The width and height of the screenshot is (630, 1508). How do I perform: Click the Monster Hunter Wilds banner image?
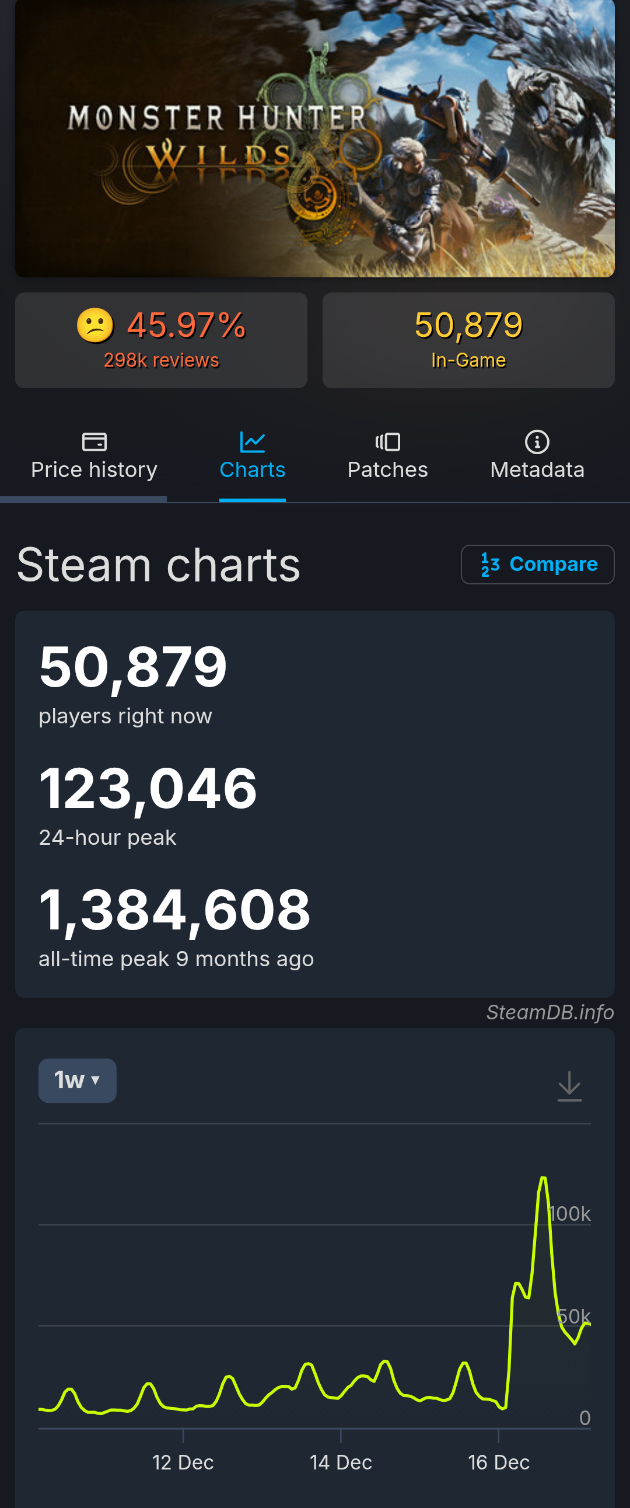tap(314, 138)
